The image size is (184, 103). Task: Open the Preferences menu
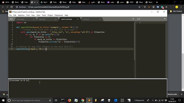point(59,15)
